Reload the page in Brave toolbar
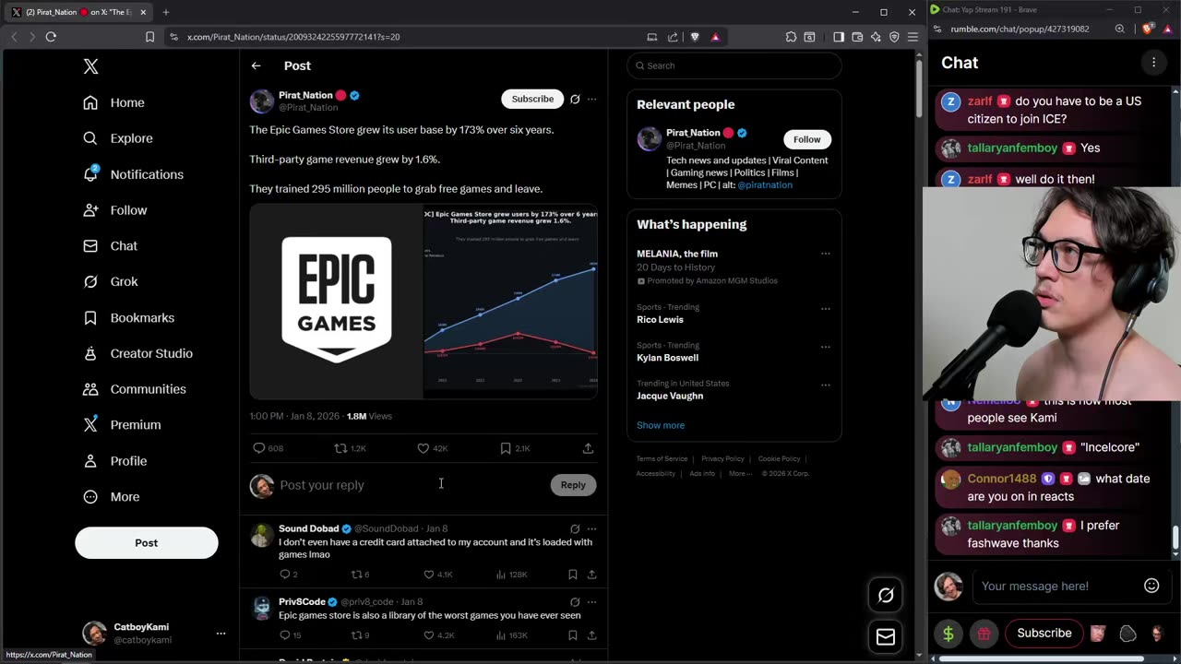 point(51,37)
